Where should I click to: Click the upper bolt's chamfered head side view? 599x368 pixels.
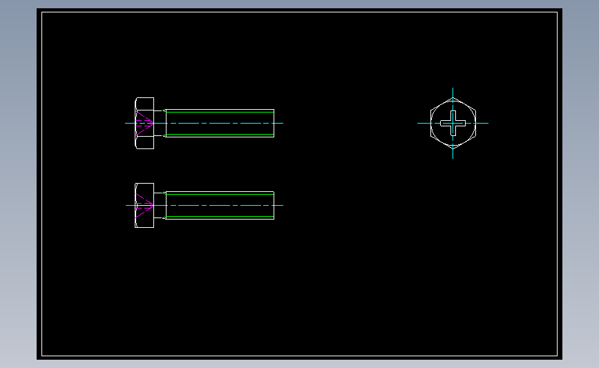pos(144,124)
